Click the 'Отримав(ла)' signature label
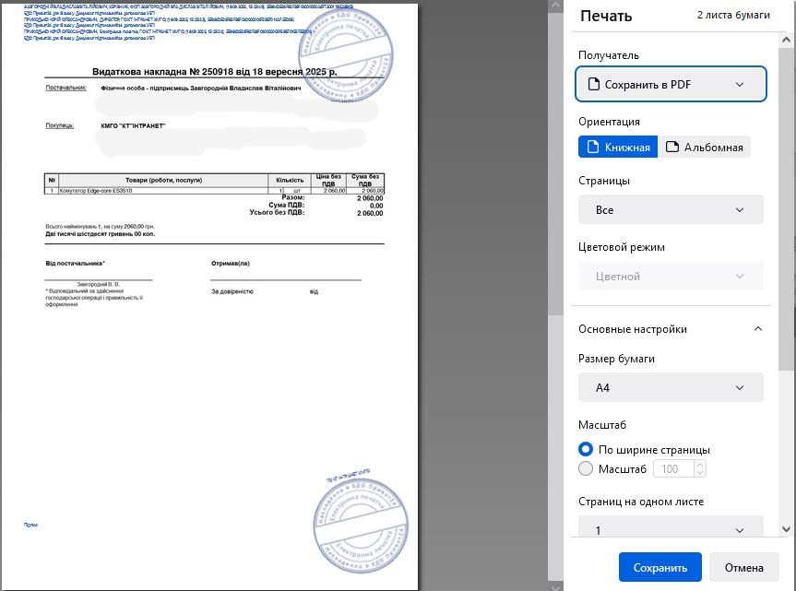Viewport: 796px width, 591px height. (x=231, y=264)
